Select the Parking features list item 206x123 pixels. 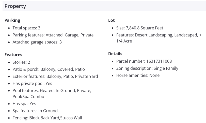pos(53,35)
